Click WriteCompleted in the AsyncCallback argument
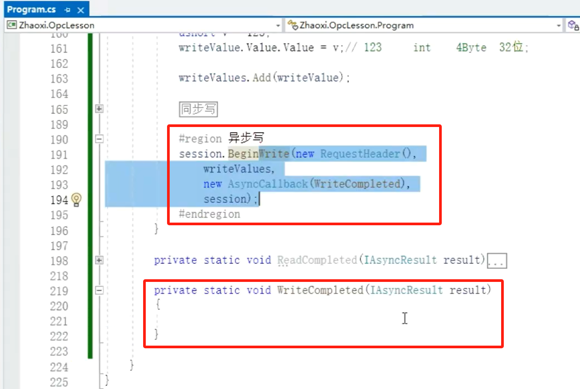580x389 pixels. click(357, 184)
